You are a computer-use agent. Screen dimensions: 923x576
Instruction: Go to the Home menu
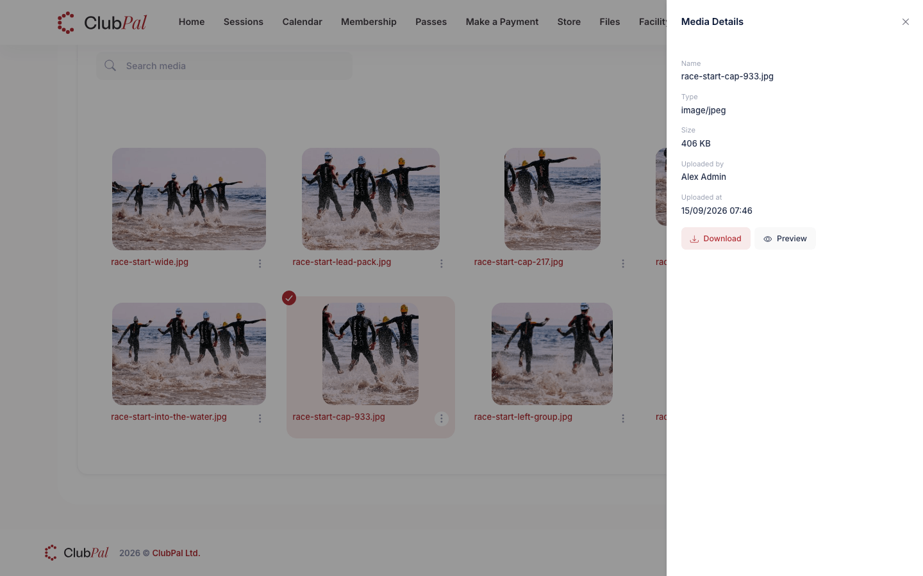tap(192, 22)
